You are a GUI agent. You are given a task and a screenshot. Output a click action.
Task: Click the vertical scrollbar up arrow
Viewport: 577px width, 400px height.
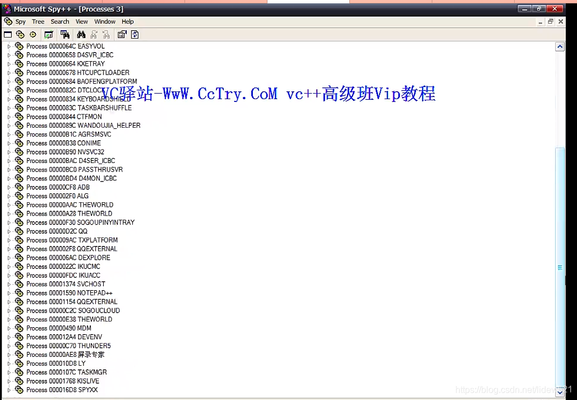pos(560,46)
